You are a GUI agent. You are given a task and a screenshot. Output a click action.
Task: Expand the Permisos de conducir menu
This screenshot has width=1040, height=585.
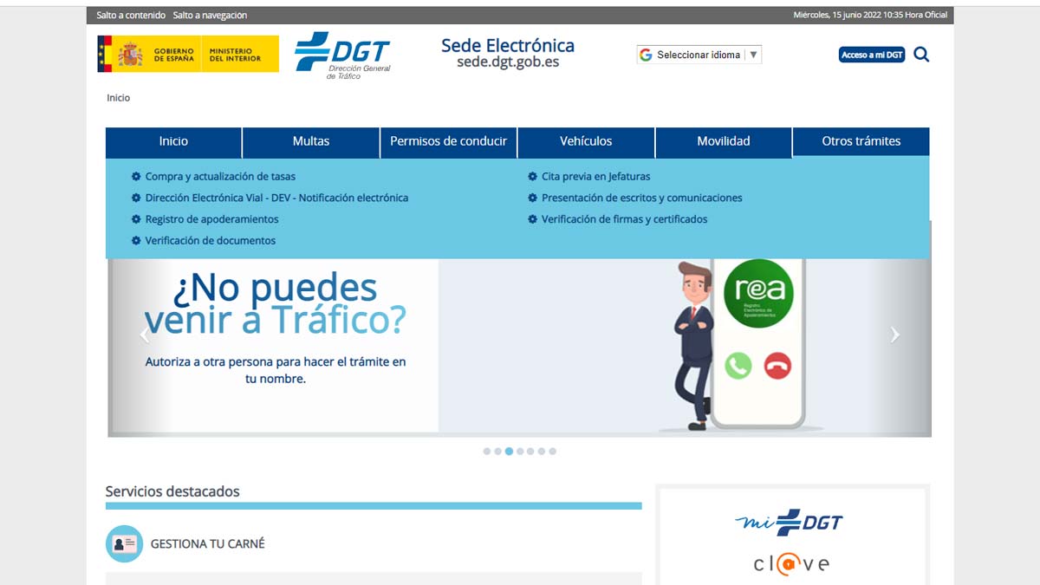coord(448,141)
